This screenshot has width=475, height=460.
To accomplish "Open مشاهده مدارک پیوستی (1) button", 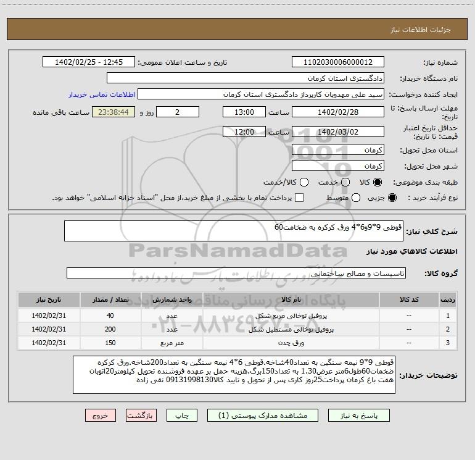I will click(263, 416).
